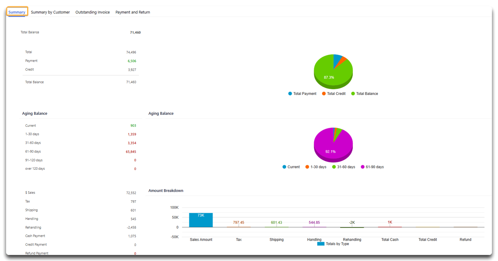Toggle 61-90 days legend item
The width and height of the screenshot is (498, 261).
363,167
